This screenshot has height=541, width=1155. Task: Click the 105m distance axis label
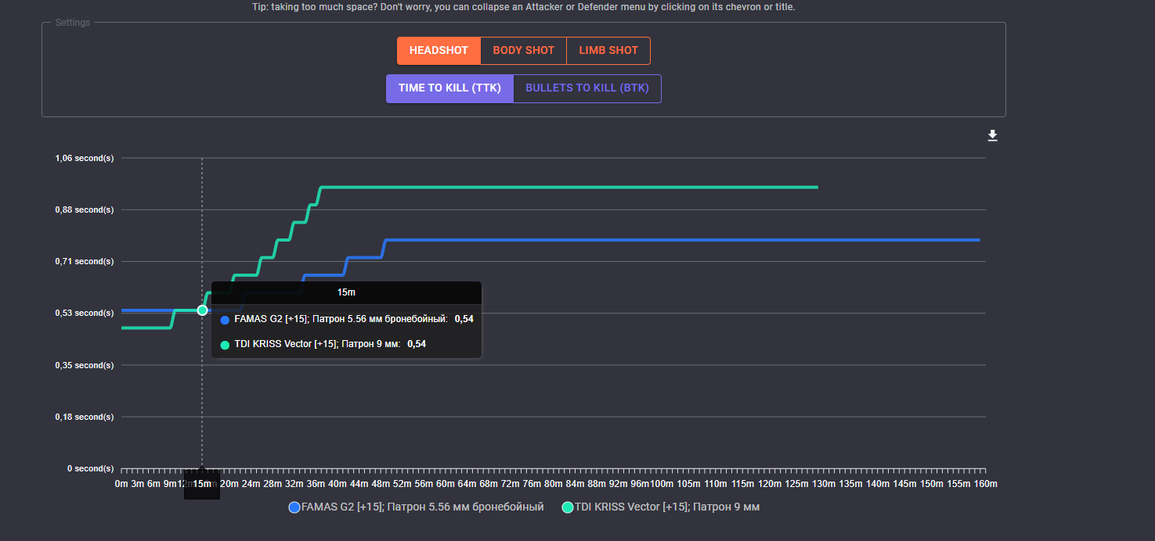(x=688, y=484)
